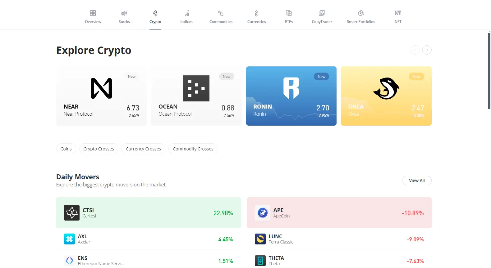491x268 pixels.
Task: Click the ENS logo icon
Action: pyautogui.click(x=69, y=261)
